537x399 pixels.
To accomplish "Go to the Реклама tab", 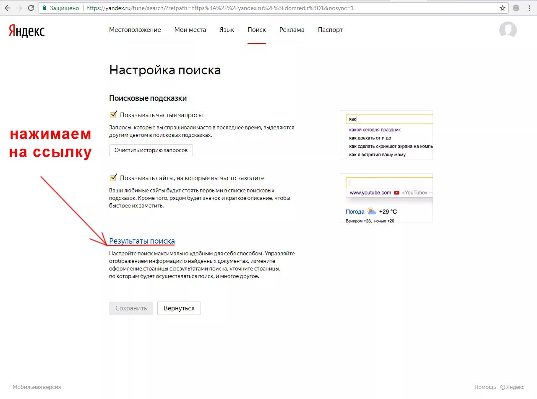I will [x=292, y=30].
